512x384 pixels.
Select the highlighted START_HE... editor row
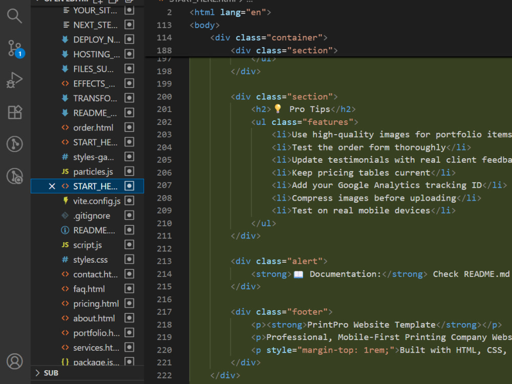87,186
